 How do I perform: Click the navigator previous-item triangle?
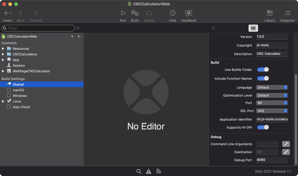[72, 36]
